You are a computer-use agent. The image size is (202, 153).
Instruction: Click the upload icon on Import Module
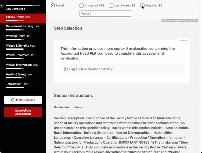(13, 100)
